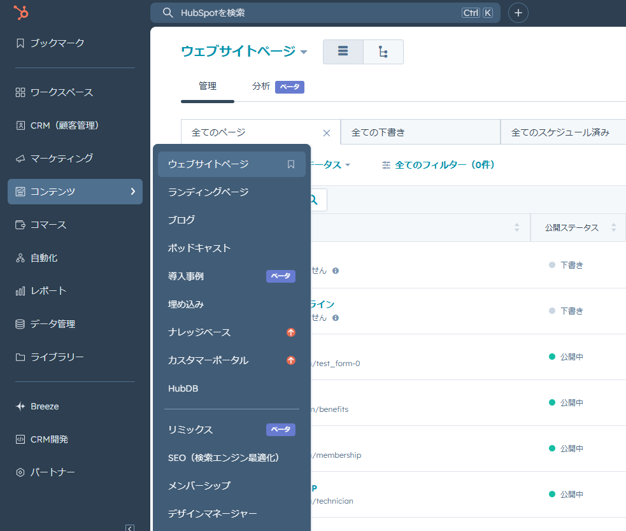Select 全ての下書き view tab

(x=420, y=132)
